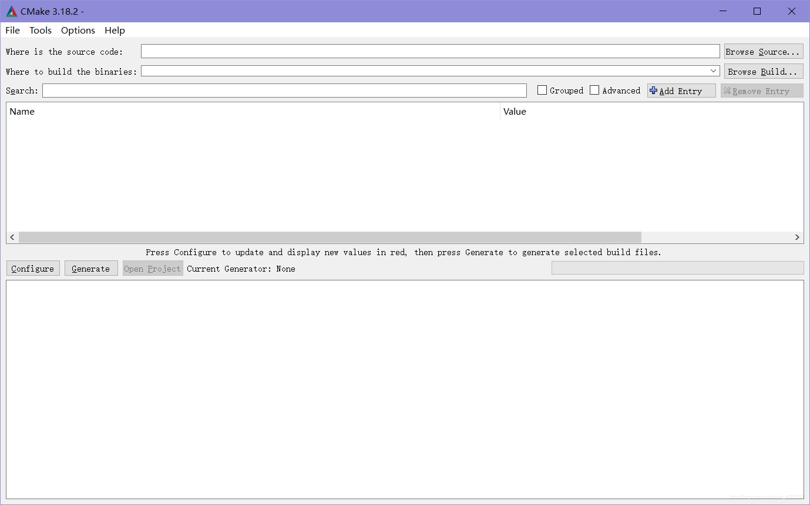Click the plus icon on Add Entry
Screen dimensions: 810x505
[x=654, y=91]
